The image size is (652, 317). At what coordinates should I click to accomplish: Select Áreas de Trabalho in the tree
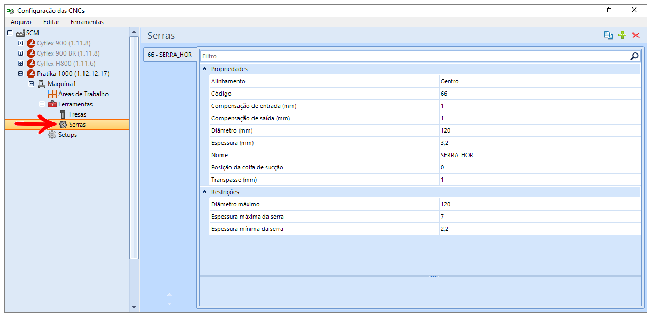pyautogui.click(x=83, y=94)
